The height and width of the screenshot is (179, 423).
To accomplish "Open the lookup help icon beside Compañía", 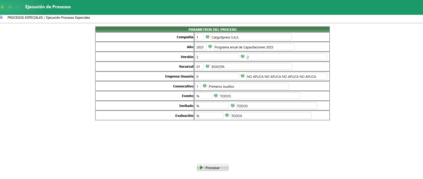I will (207, 37).
